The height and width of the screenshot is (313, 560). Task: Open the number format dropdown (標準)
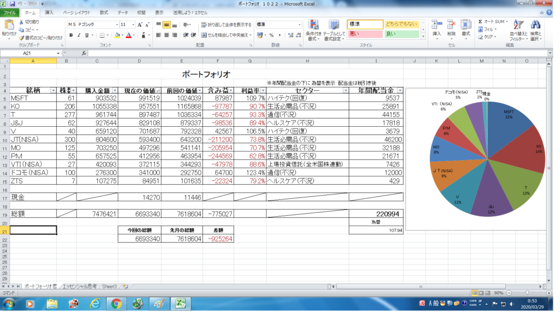click(x=299, y=25)
